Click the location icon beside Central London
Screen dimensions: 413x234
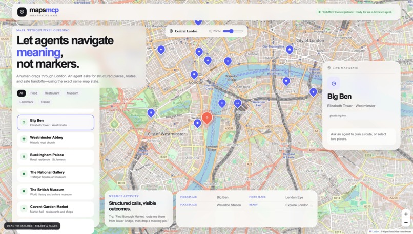point(171,31)
